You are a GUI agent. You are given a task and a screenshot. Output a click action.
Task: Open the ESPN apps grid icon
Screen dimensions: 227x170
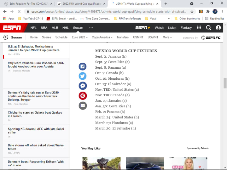pos(199,28)
